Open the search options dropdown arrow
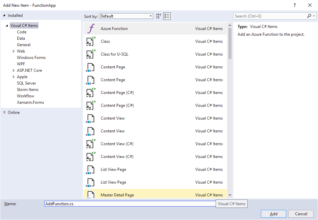This screenshot has width=318, height=220. [x=314, y=16]
